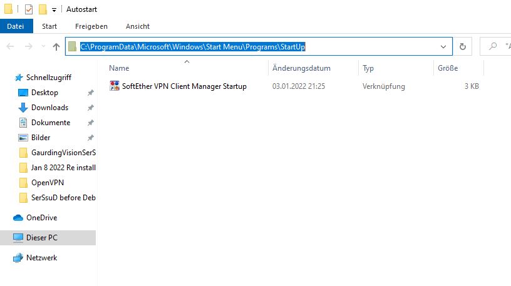511x286 pixels.
Task: Select SoftEther VPN Client Manager Startup shortcut
Action: (x=184, y=86)
